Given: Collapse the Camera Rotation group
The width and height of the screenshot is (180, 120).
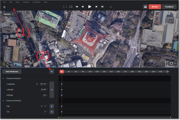Looking at the screenshot, I should 3,101.
